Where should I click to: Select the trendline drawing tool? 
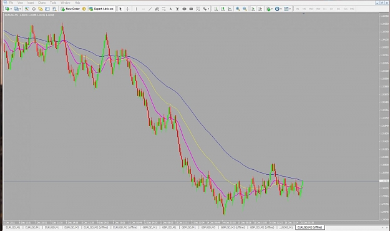click(150, 9)
